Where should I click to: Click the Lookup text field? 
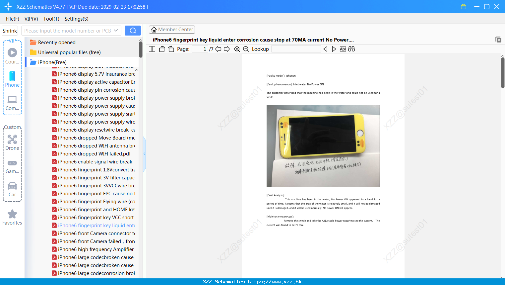point(296,49)
